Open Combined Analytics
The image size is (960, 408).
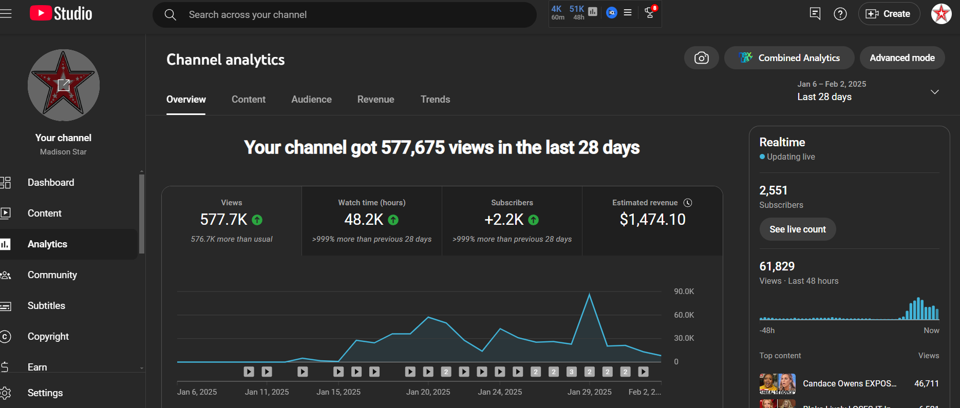(x=789, y=58)
